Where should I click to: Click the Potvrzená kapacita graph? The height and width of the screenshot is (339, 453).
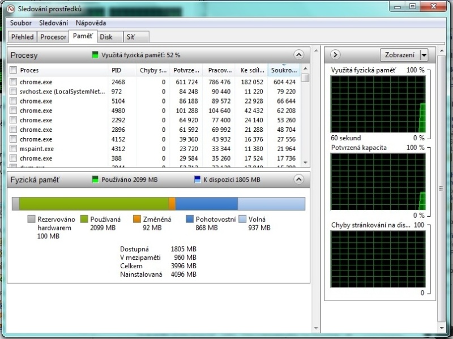point(378,182)
